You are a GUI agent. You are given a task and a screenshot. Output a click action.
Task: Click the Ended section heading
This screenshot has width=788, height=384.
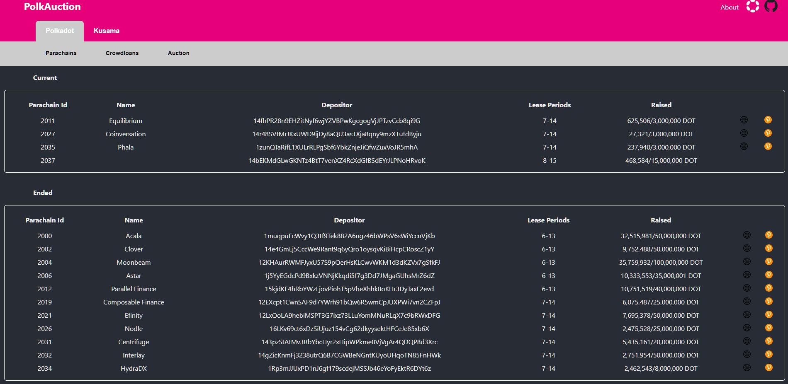[43, 193]
